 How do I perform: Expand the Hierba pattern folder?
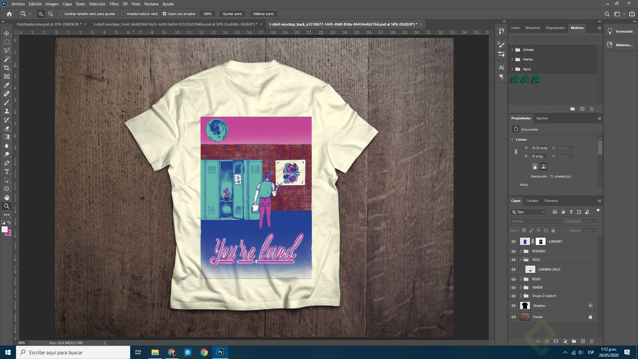tap(512, 60)
